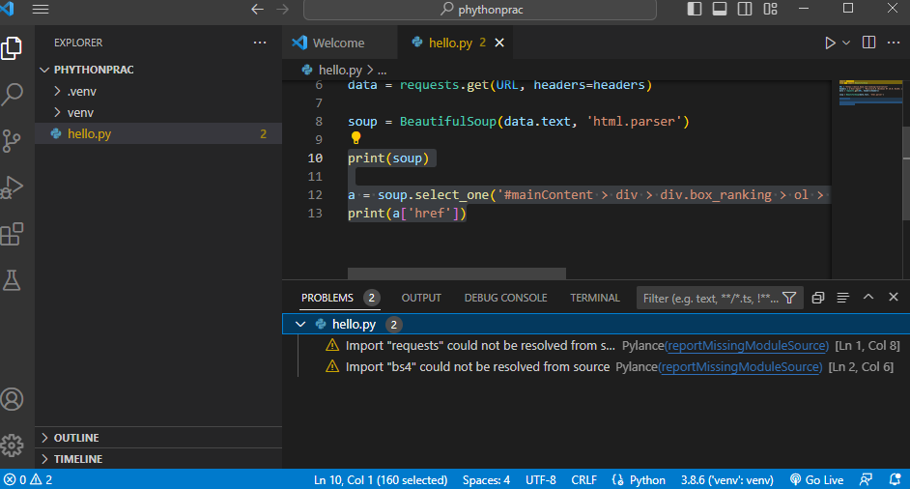Open the hamburger application menu
The width and height of the screenshot is (910, 489).
40,10
